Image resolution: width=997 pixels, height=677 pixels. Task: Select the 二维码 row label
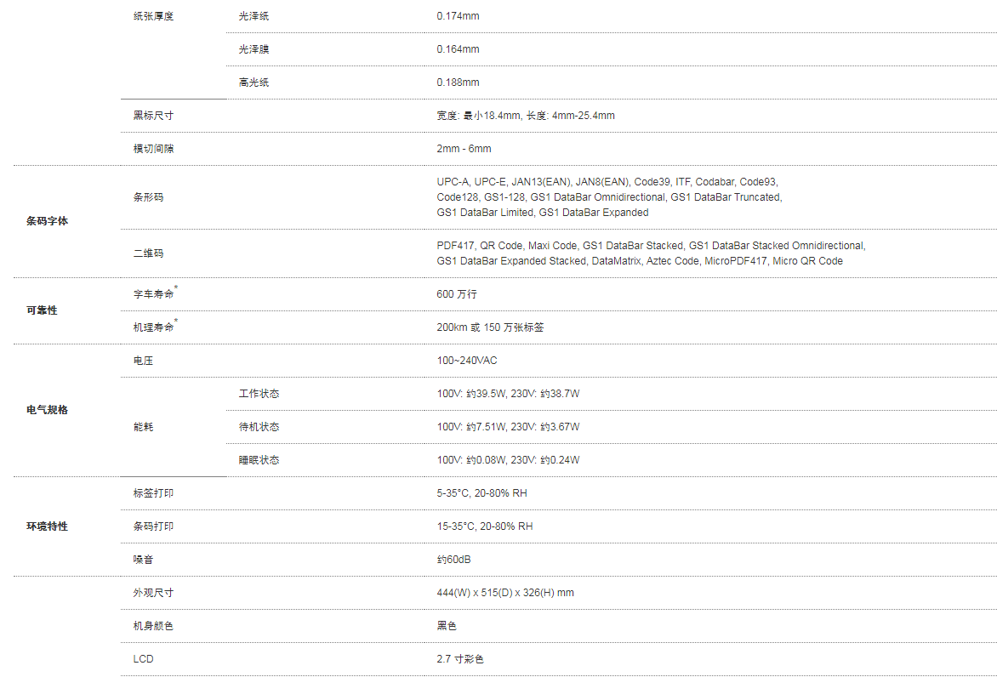(148, 253)
